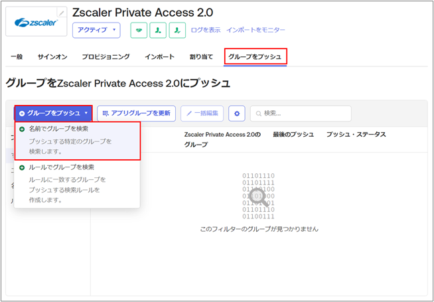Click the 最後のプッシュ column header

(293, 135)
